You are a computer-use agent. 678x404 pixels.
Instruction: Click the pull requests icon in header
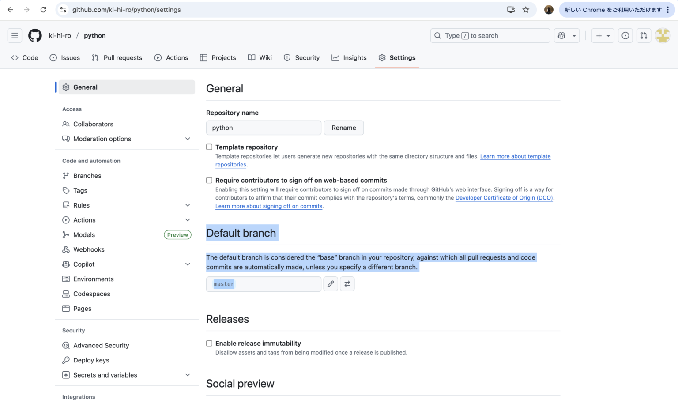pos(644,35)
